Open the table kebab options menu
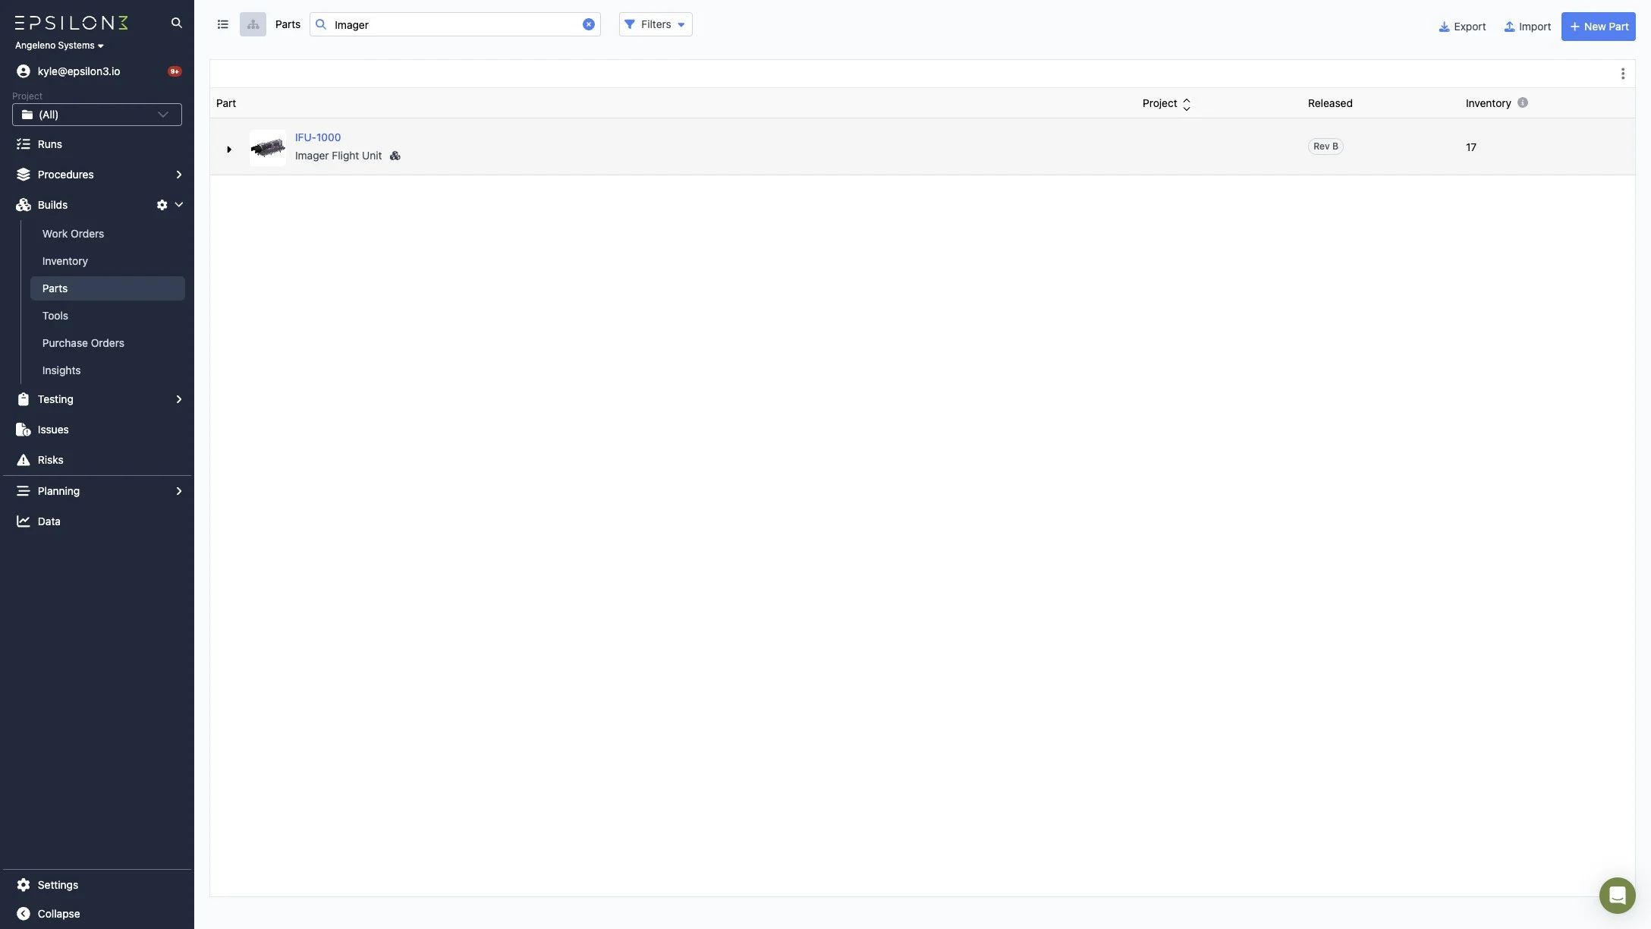This screenshot has width=1651, height=929. 1622,74
